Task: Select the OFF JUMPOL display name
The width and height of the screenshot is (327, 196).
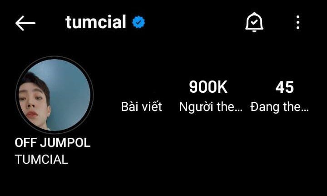Action: [x=52, y=142]
